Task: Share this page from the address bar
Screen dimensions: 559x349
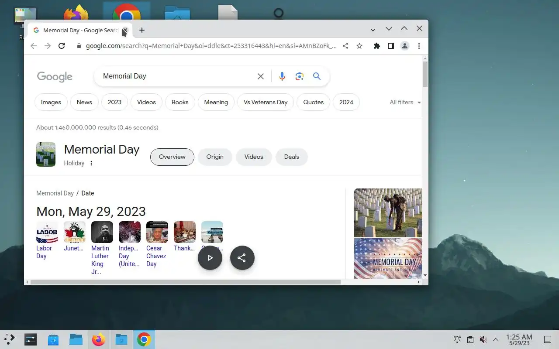Action: tap(345, 46)
